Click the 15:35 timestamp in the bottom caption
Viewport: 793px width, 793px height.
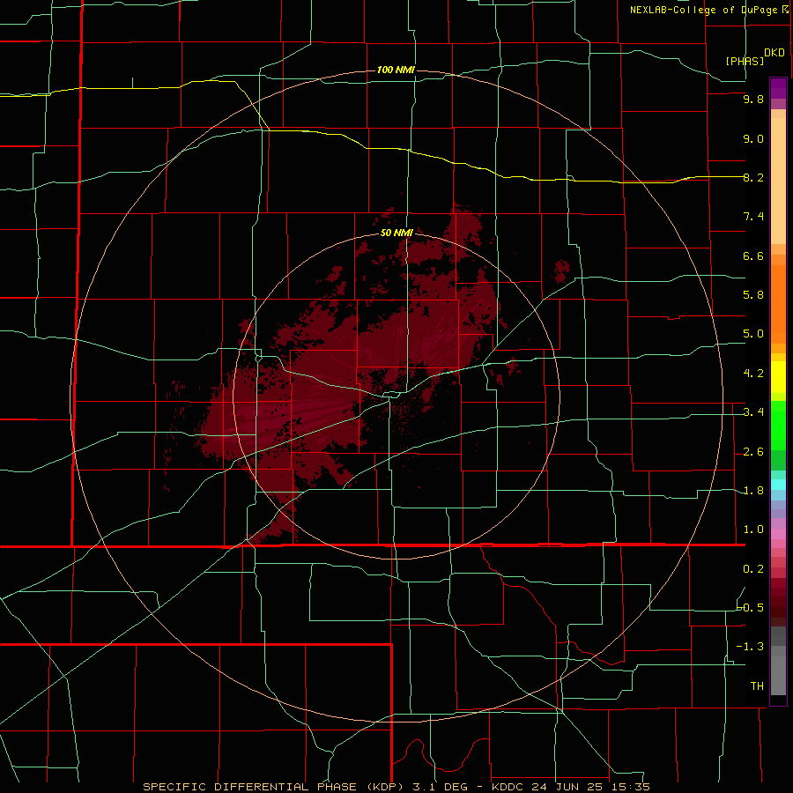[630, 787]
